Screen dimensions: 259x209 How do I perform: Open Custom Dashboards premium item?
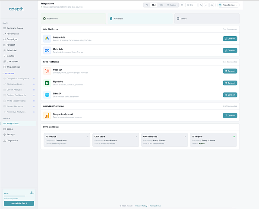(x=19, y=95)
